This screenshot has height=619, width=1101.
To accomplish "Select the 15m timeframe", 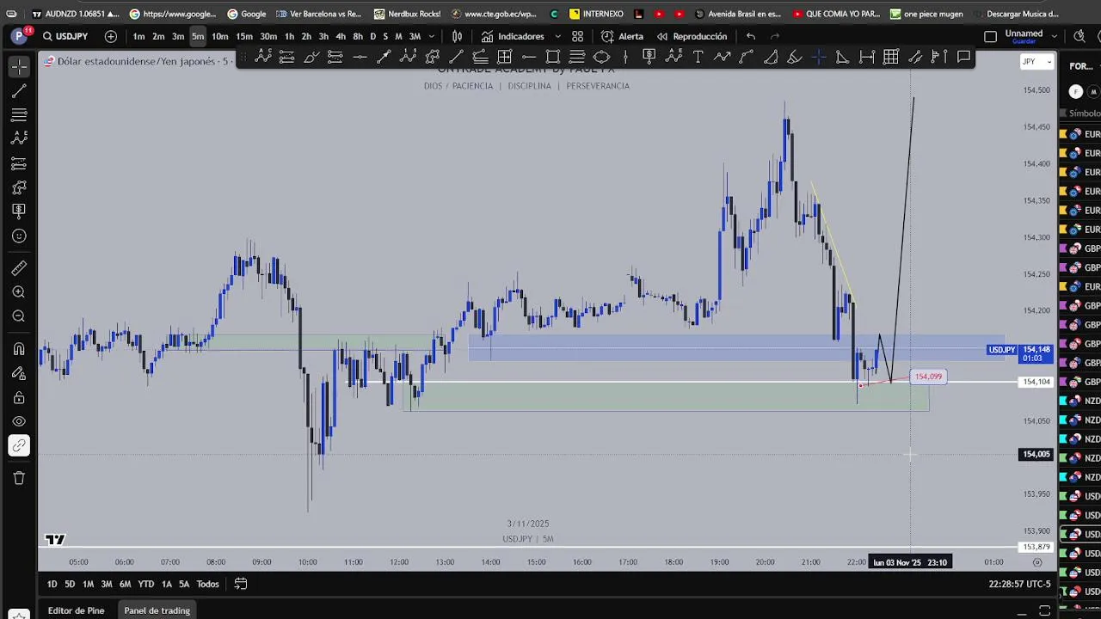I will 244,36.
